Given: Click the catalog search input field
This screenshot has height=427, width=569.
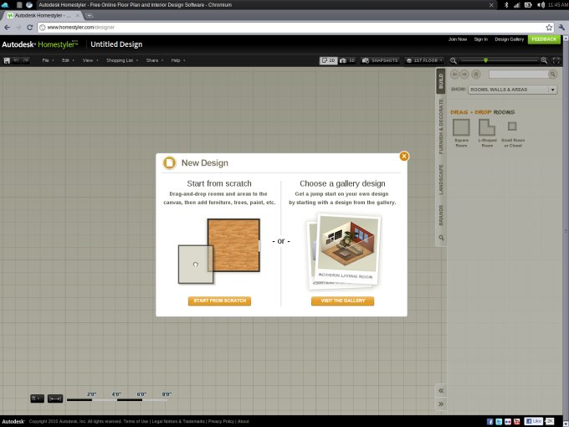Looking at the screenshot, I should 518,74.
